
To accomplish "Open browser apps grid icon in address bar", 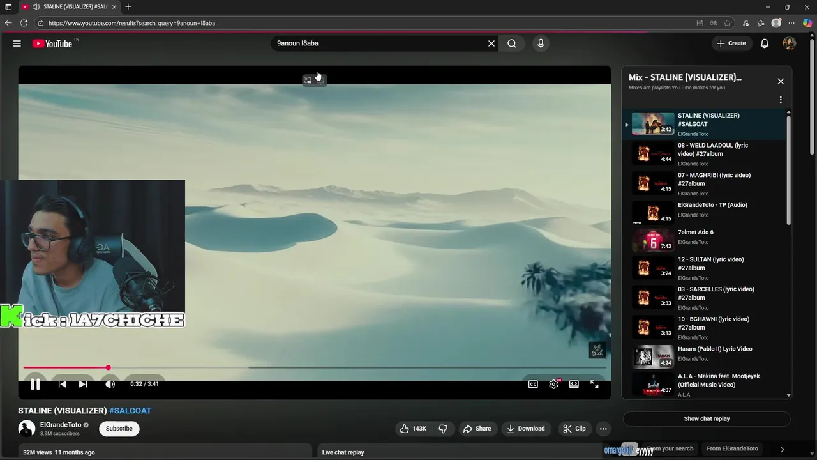I will tap(700, 23).
